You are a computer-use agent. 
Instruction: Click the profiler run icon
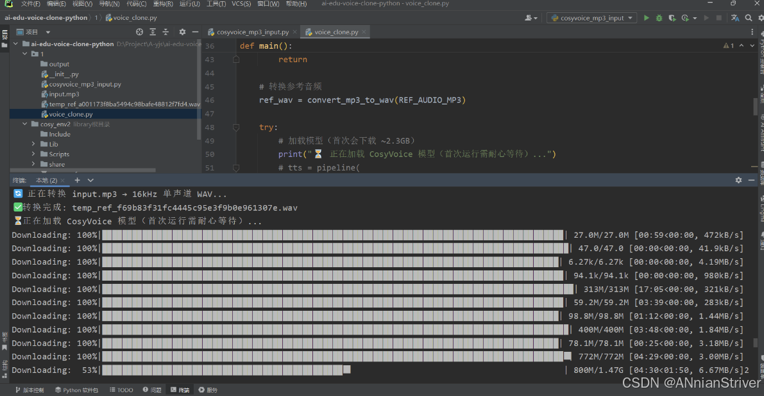point(685,18)
